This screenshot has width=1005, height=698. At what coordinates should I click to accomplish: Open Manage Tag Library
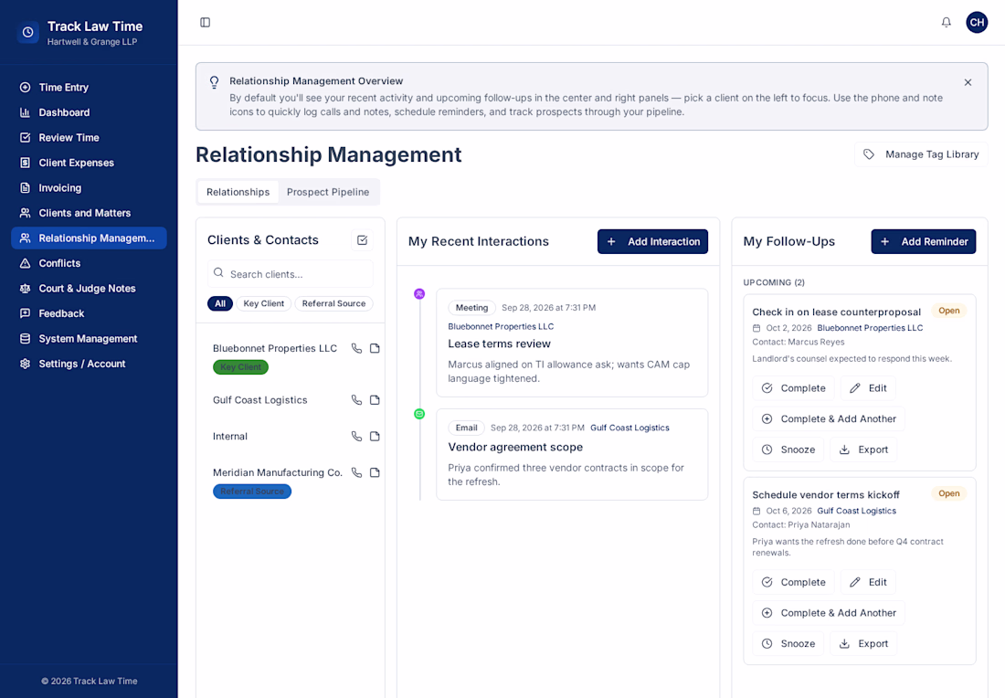point(921,154)
